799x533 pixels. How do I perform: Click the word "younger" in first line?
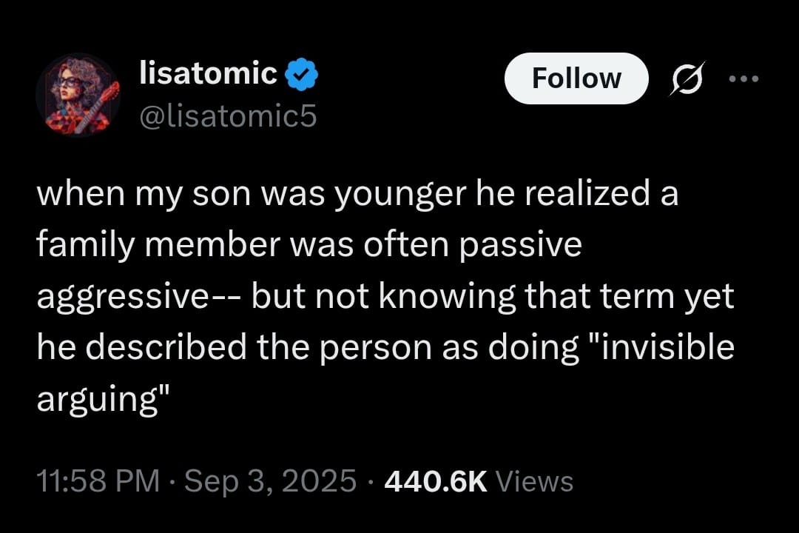(x=400, y=195)
